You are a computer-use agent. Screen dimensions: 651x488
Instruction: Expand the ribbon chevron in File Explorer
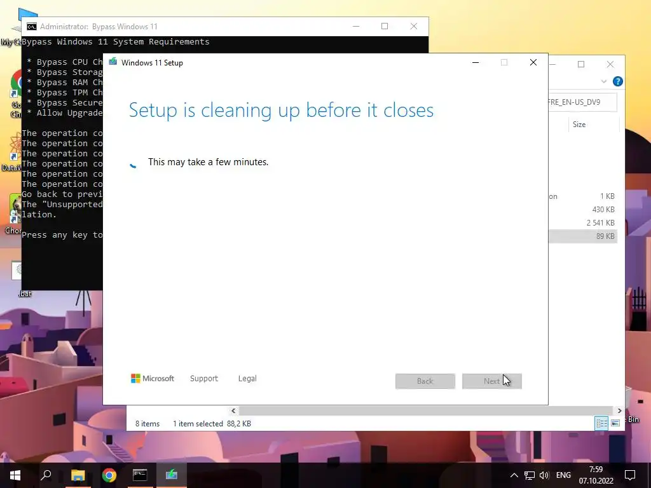click(x=604, y=81)
